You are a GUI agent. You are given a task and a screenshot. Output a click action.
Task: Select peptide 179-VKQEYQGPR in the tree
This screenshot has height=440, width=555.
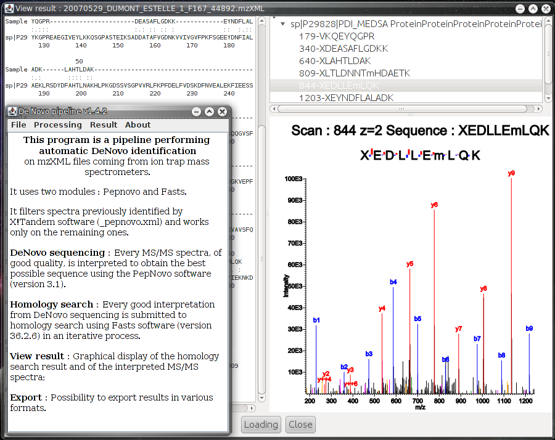click(336, 36)
